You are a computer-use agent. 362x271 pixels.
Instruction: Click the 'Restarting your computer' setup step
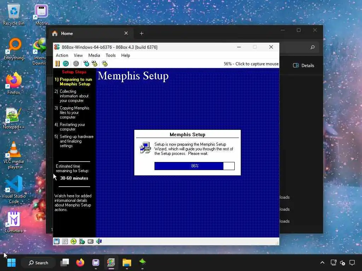pyautogui.click(x=70, y=127)
